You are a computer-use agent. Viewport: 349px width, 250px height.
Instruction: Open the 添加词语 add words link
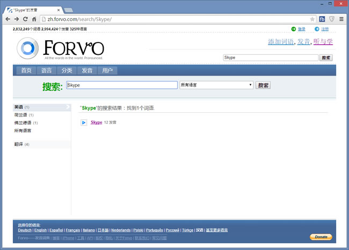[281, 42]
